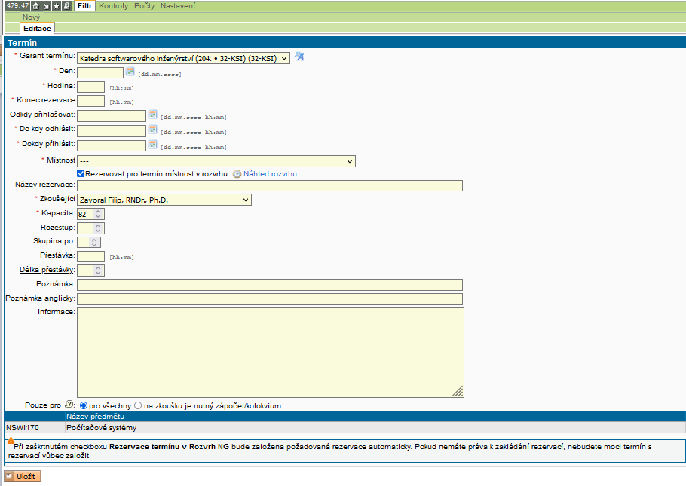Click the icon beside Garant termínu dropdown
The width and height of the screenshot is (686, 486).
pos(299,57)
